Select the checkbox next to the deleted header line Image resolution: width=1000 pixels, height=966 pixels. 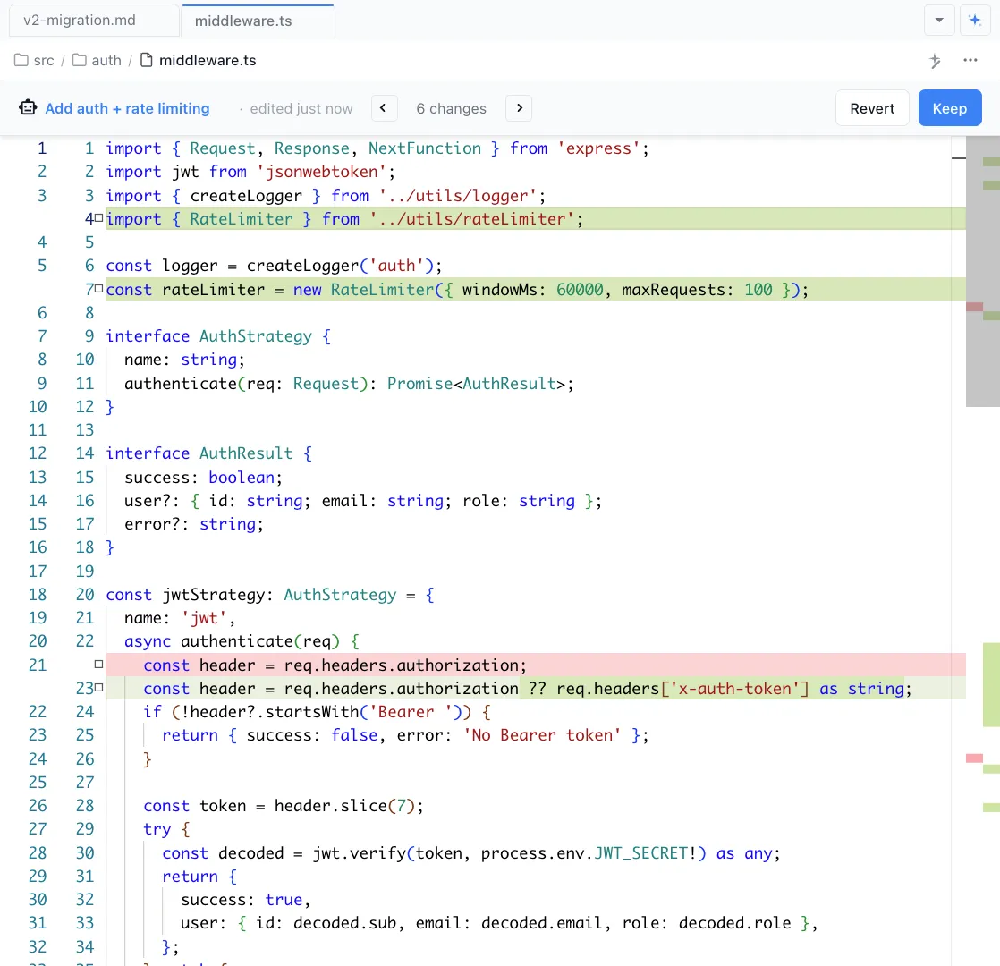pyautogui.click(x=97, y=664)
